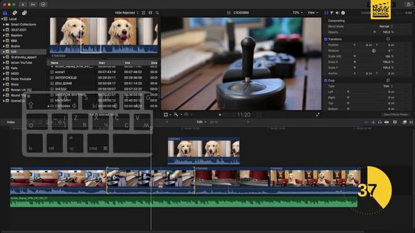
Task: Select the Pools Youtube event
Action: (x=21, y=79)
